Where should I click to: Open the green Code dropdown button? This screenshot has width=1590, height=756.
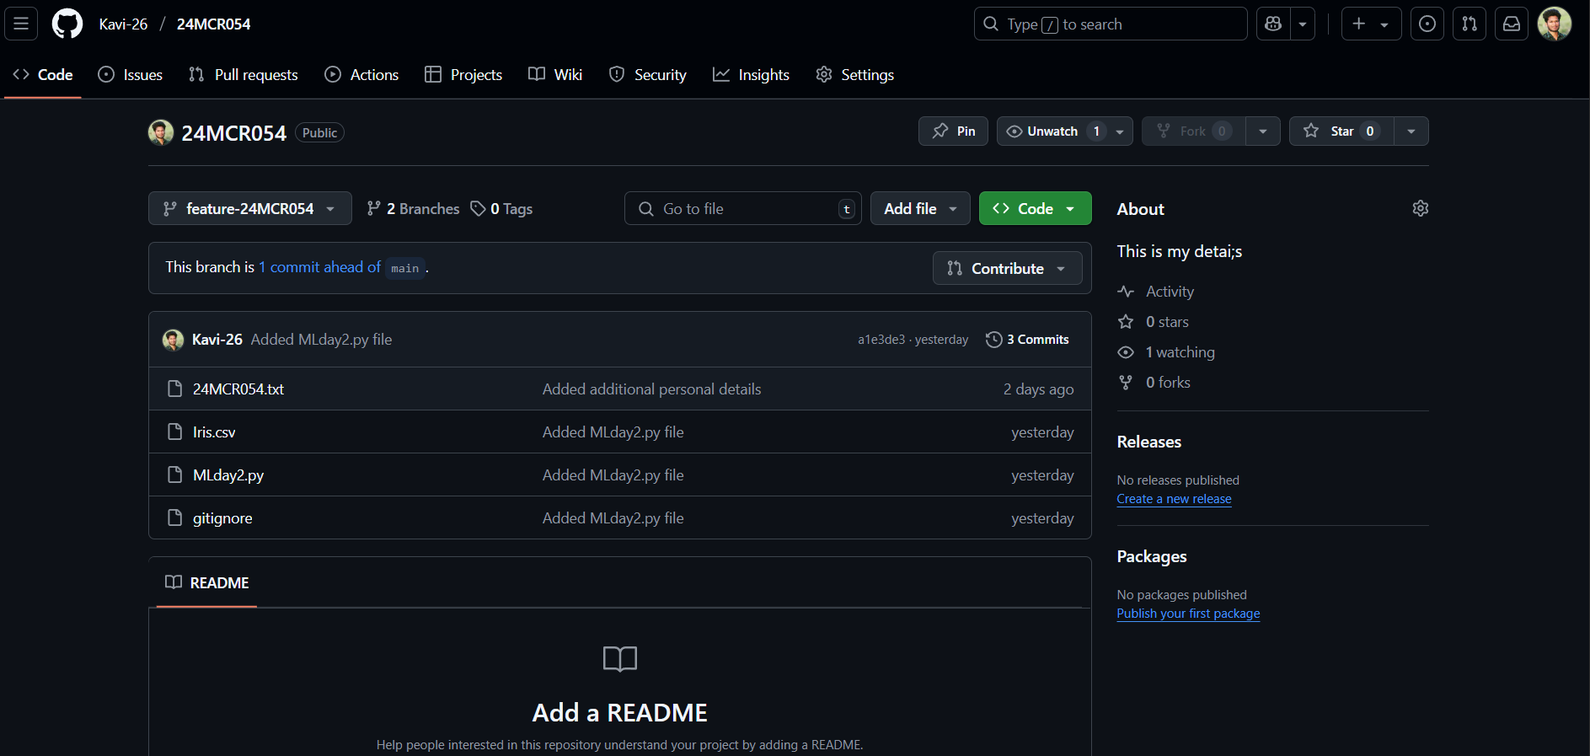coord(1035,208)
